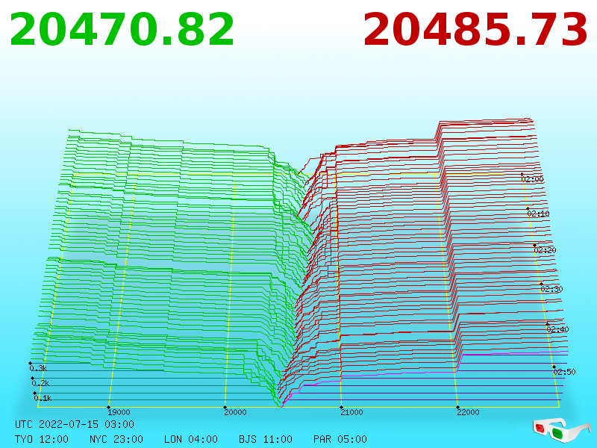The height and width of the screenshot is (448, 597).
Task: Click the LON 04:00 clock text
Action: [x=191, y=439]
